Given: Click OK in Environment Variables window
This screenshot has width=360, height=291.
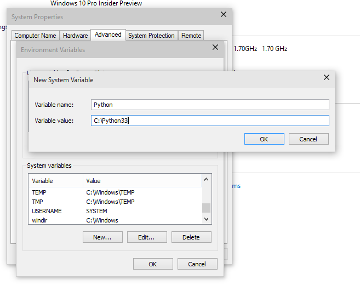Looking at the screenshot, I should 153,264.
